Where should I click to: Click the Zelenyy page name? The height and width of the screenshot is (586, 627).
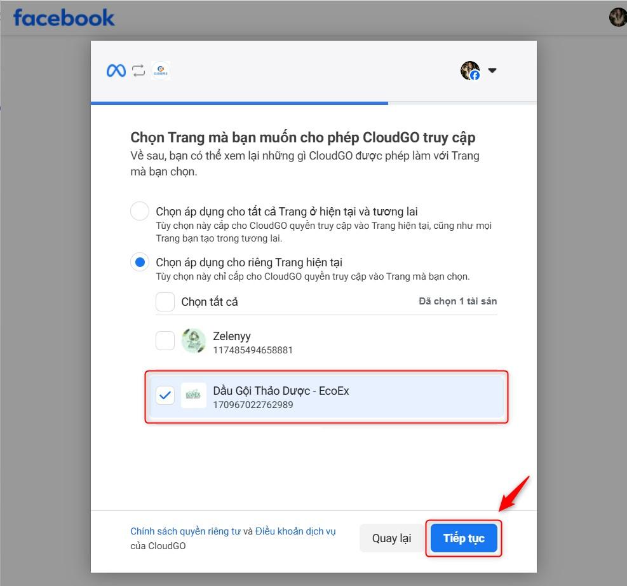pos(232,336)
